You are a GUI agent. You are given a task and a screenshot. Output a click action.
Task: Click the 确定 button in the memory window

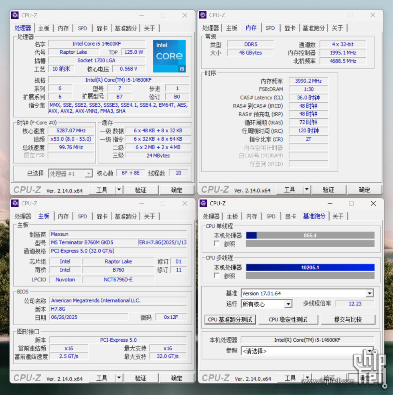(364, 190)
